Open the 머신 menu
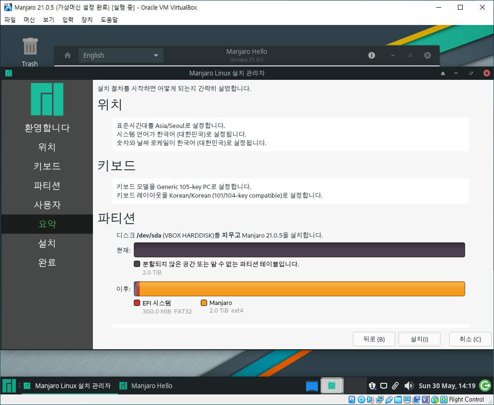Viewport: 494px width, 405px height. (29, 20)
